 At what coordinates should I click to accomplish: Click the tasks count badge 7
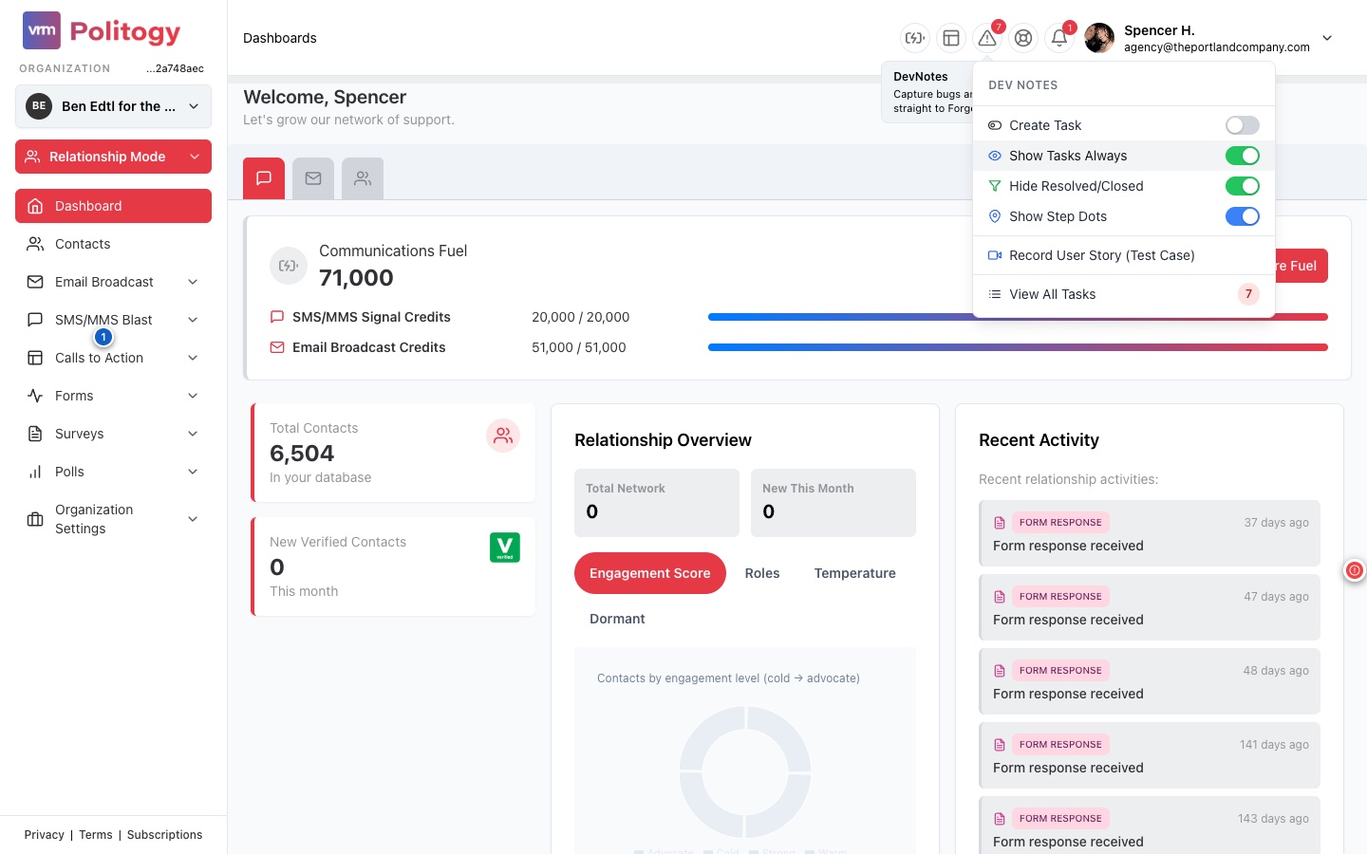click(x=1248, y=294)
